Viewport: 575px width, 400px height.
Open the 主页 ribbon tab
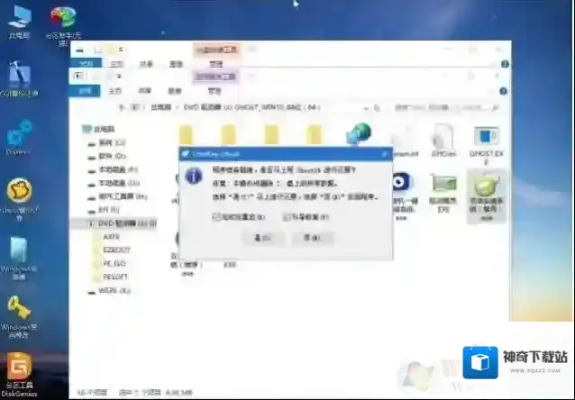[x=114, y=90]
